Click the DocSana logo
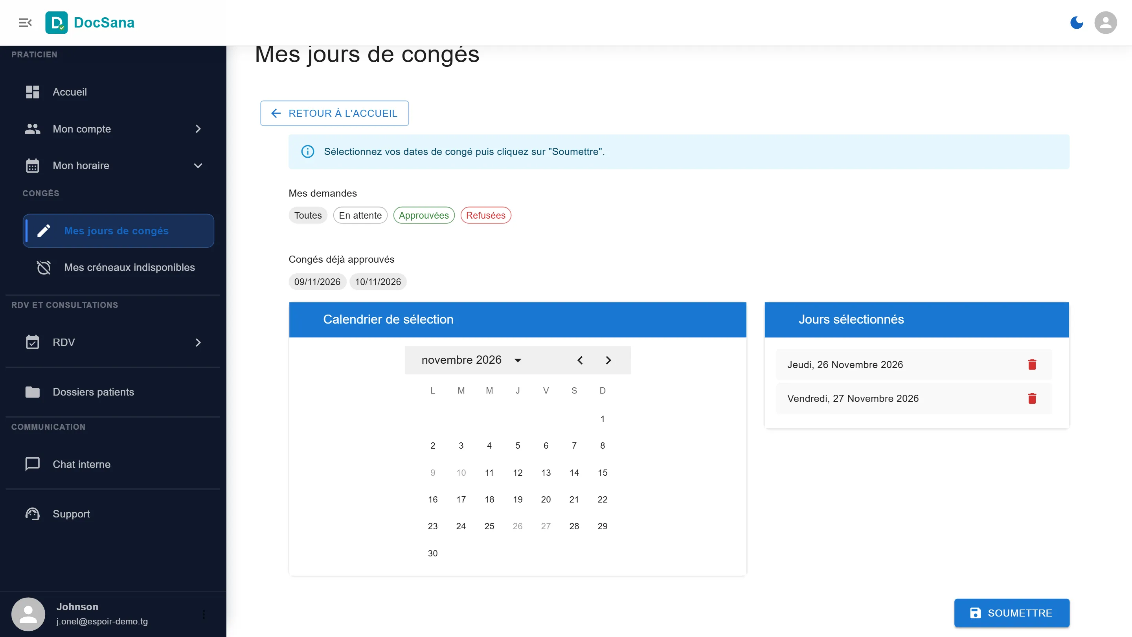The height and width of the screenshot is (637, 1132). pyautogui.click(x=90, y=22)
